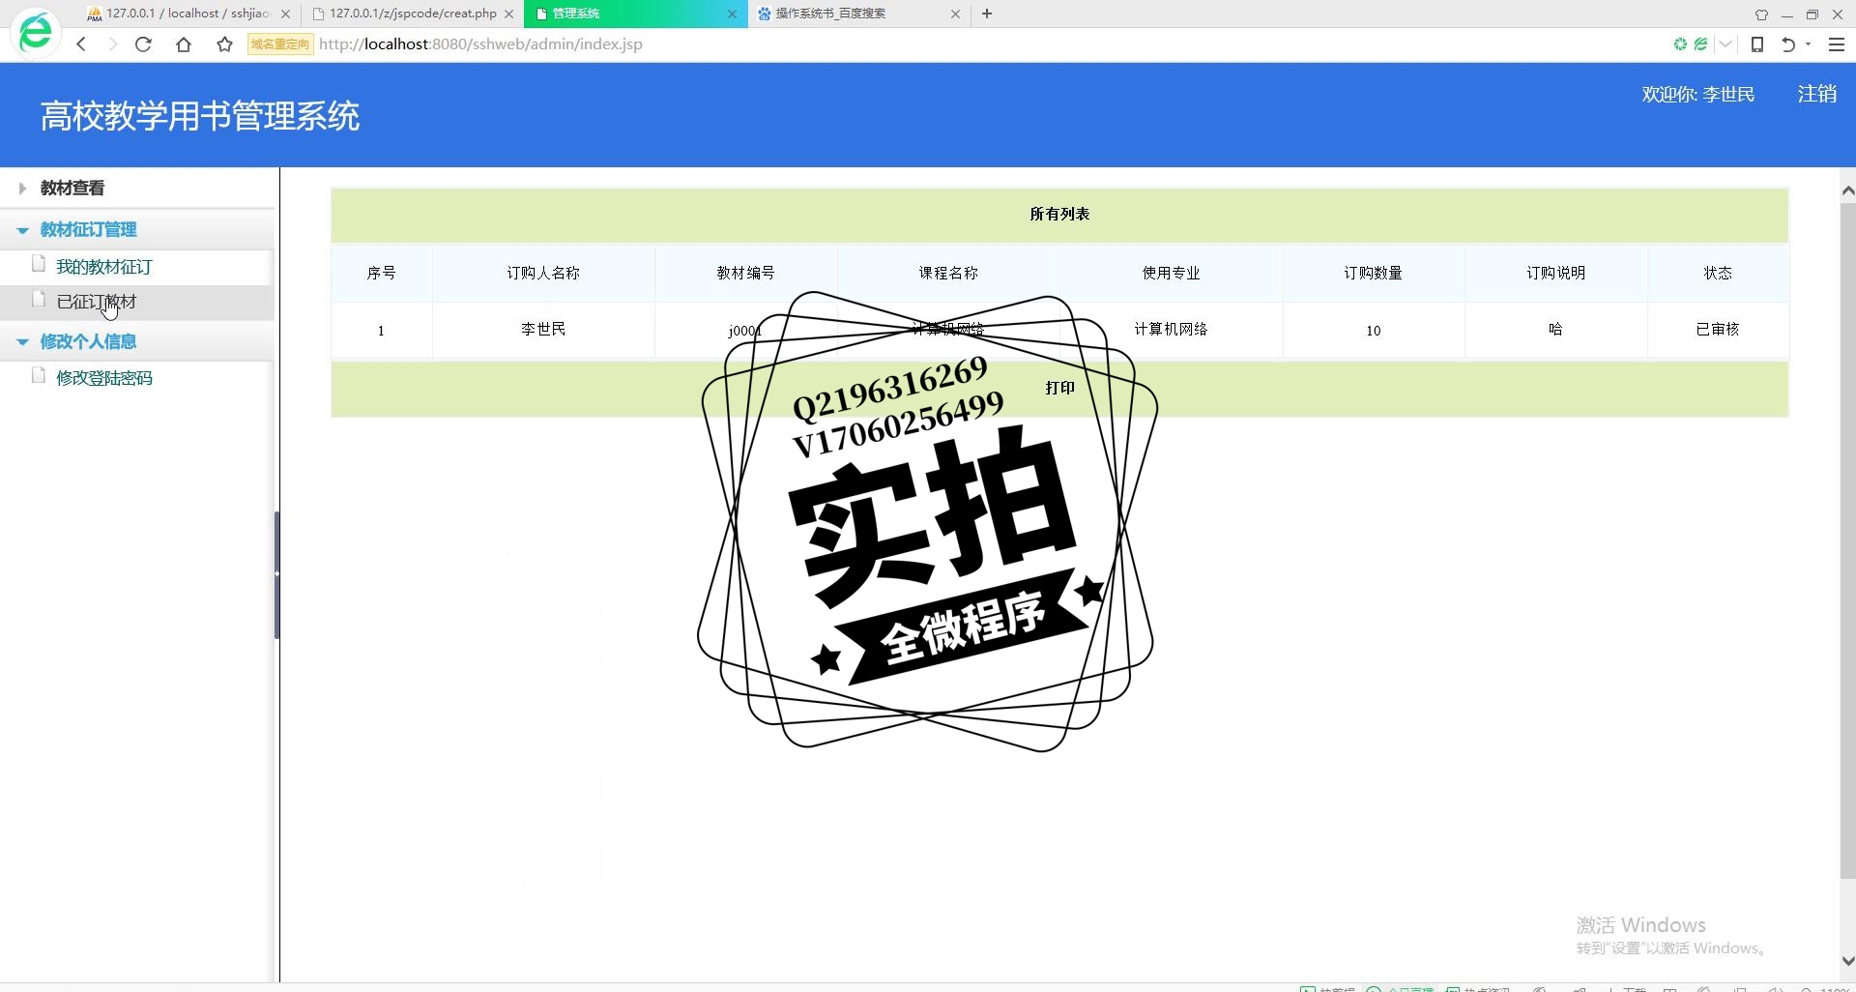Click the browser forward arrow
This screenshot has height=992, width=1856.
(112, 44)
